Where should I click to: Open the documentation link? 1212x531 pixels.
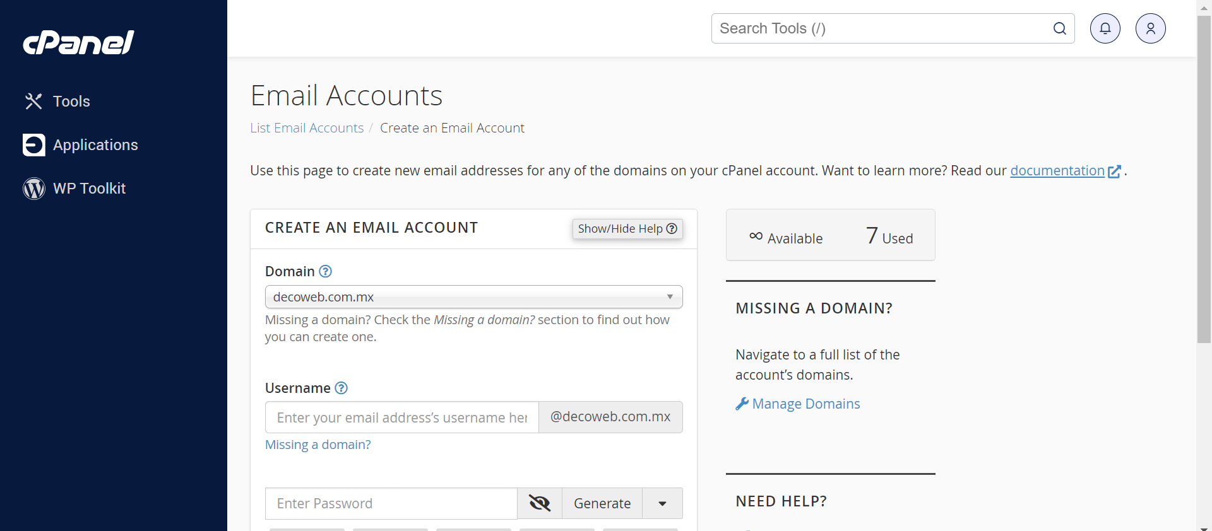(x=1057, y=170)
